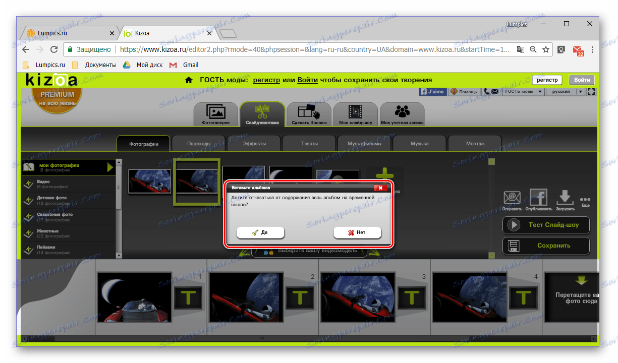Bookmark page with star icon

(545, 49)
